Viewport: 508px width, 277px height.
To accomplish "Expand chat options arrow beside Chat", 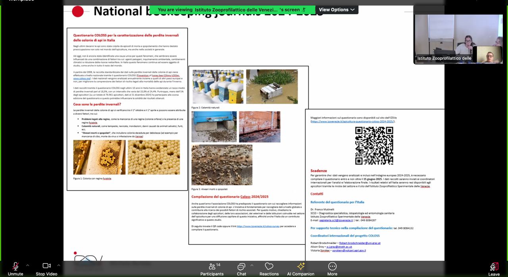I will (x=252, y=265).
